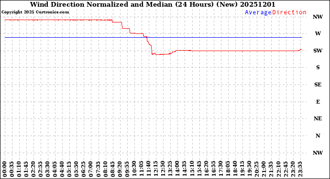Click the 10:30 time label
The image size is (330, 179).
click(134, 169)
